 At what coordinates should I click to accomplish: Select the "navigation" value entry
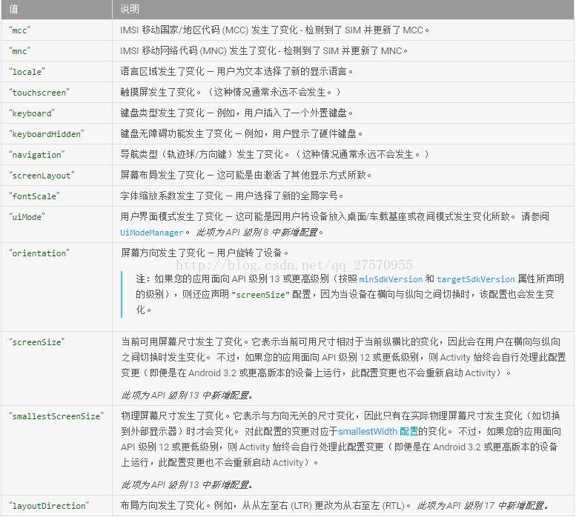36,155
